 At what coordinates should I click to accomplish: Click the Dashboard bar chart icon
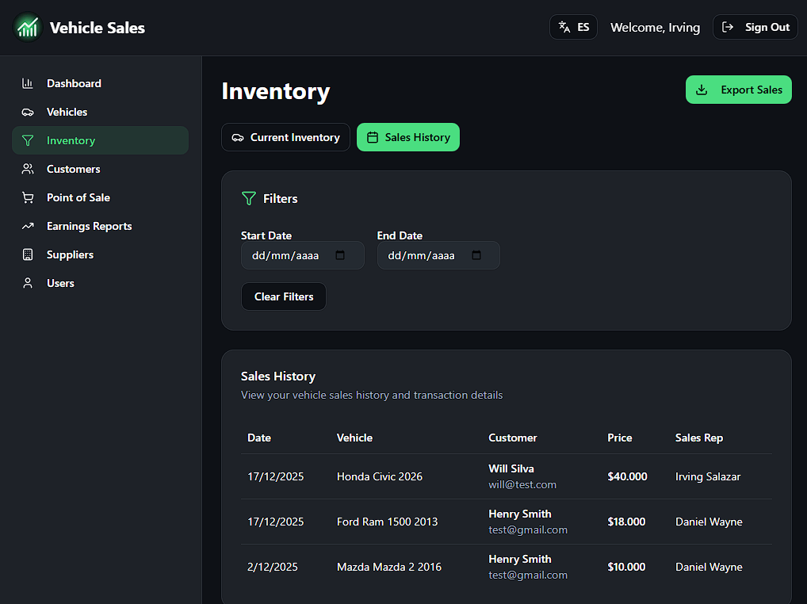coord(28,83)
